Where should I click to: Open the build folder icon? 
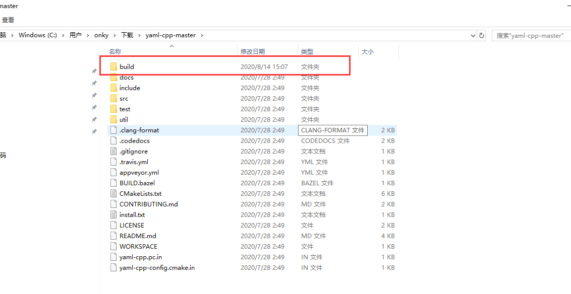[114, 66]
